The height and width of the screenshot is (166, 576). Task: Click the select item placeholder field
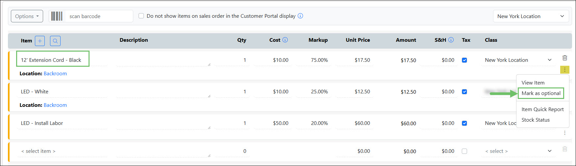click(62, 151)
